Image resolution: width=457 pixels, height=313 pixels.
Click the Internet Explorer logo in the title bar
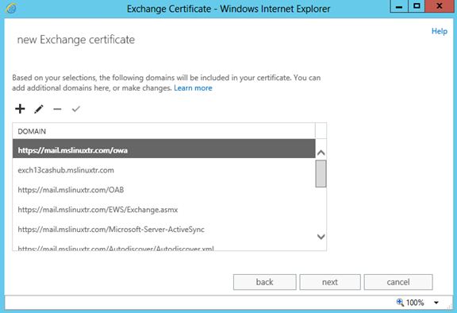pos(11,9)
